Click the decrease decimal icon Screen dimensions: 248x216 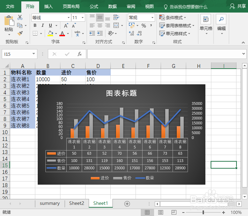click(139, 33)
